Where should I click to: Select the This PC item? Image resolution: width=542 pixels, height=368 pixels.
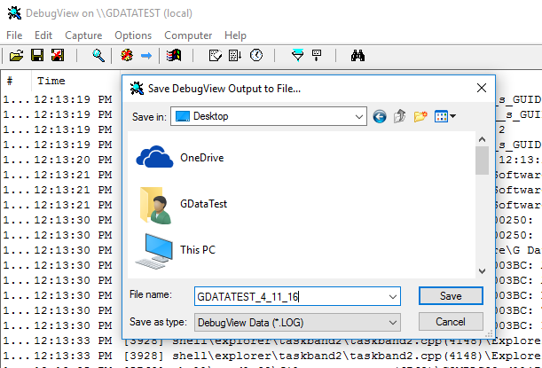(176, 251)
